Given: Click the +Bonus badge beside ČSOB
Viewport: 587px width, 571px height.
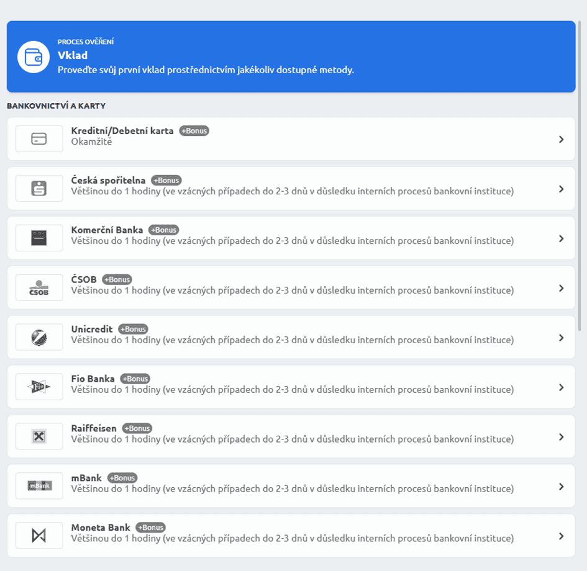Looking at the screenshot, I should [x=117, y=279].
